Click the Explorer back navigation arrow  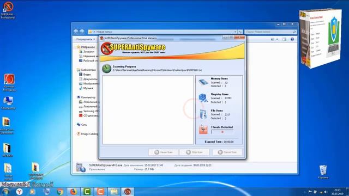[x=76, y=32]
